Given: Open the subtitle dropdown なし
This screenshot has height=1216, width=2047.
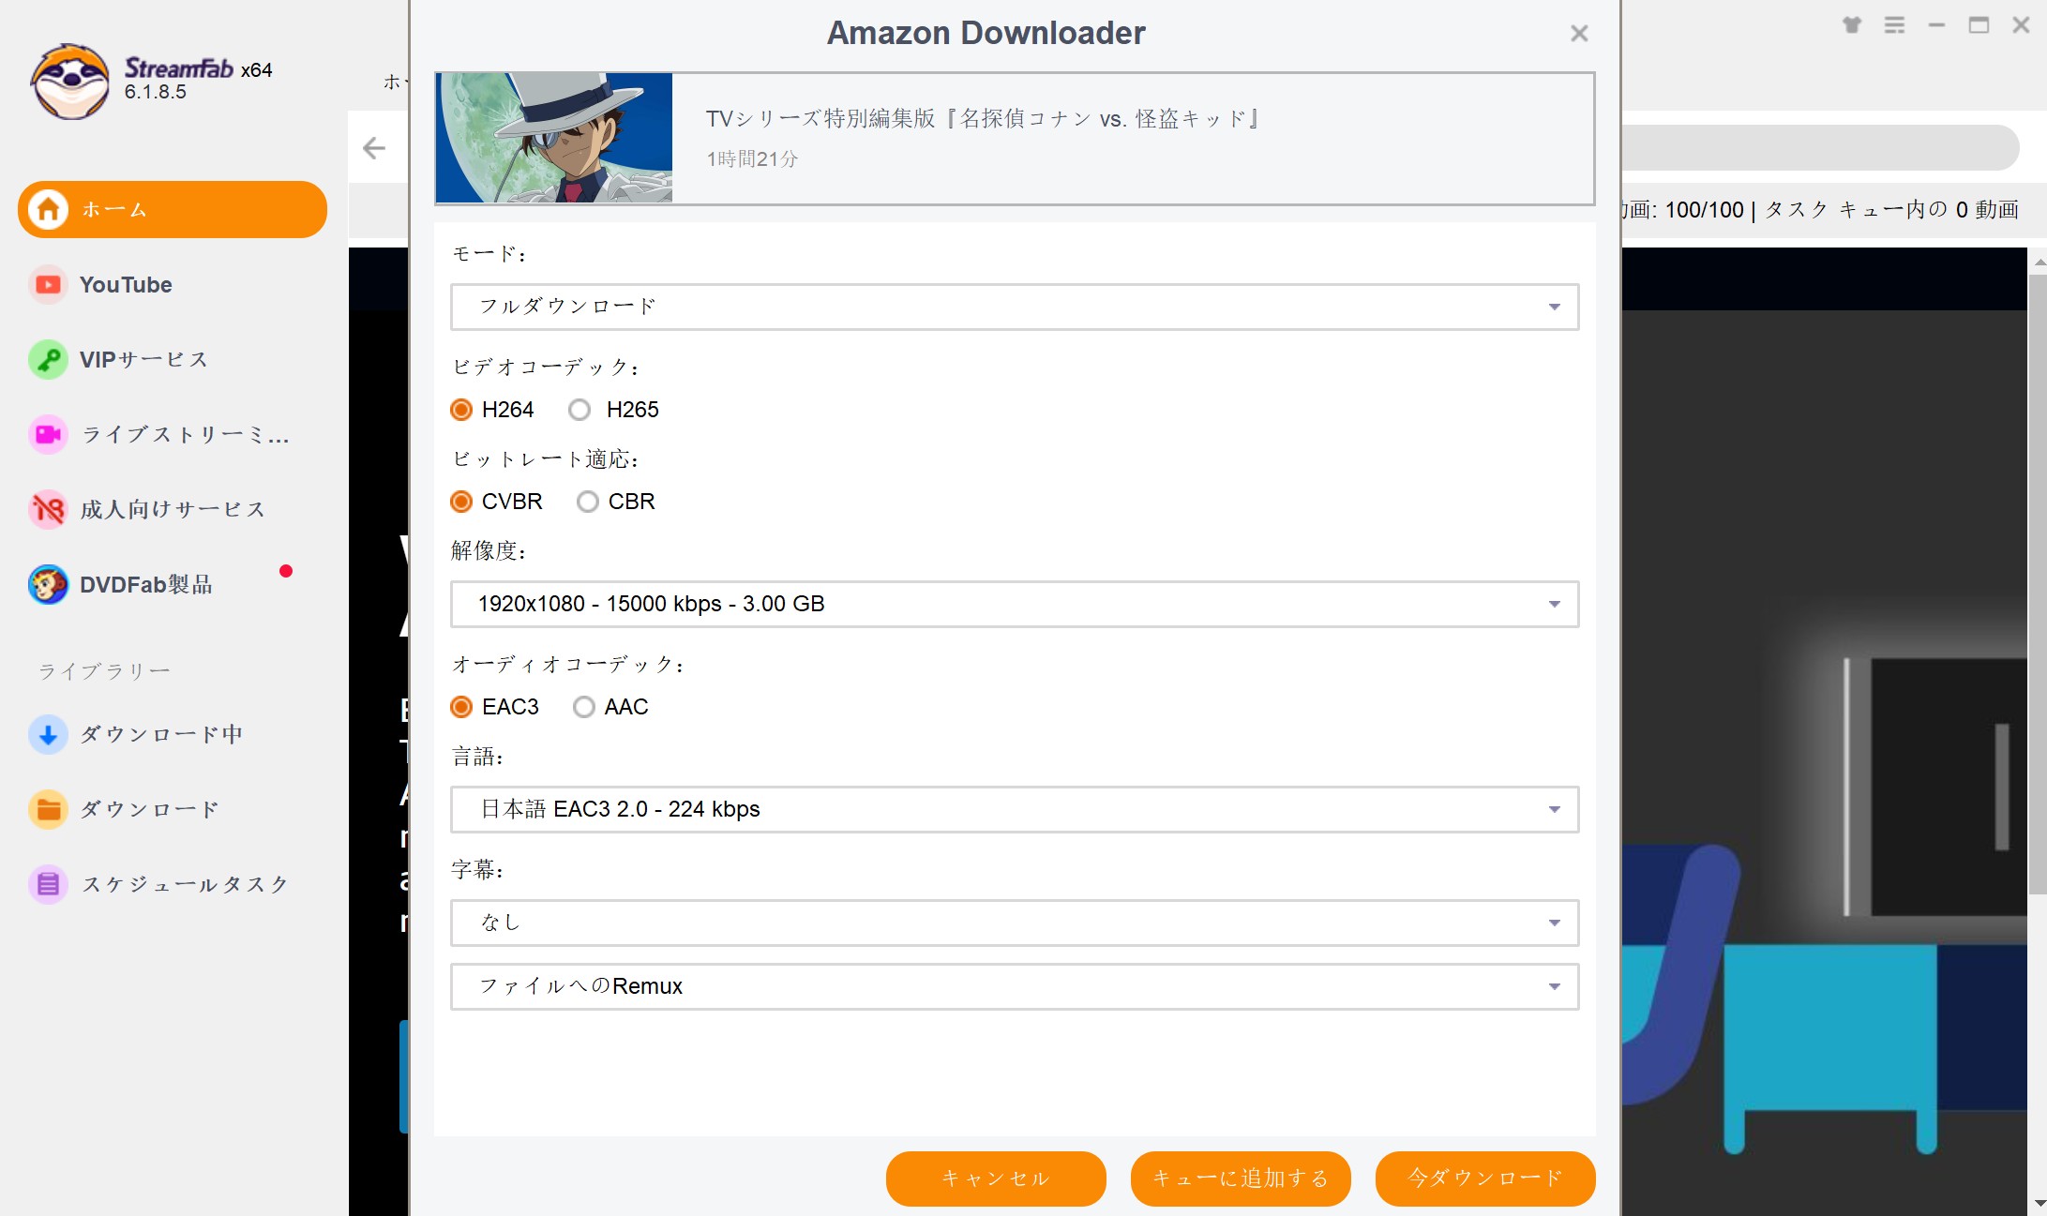Looking at the screenshot, I should click(1015, 923).
